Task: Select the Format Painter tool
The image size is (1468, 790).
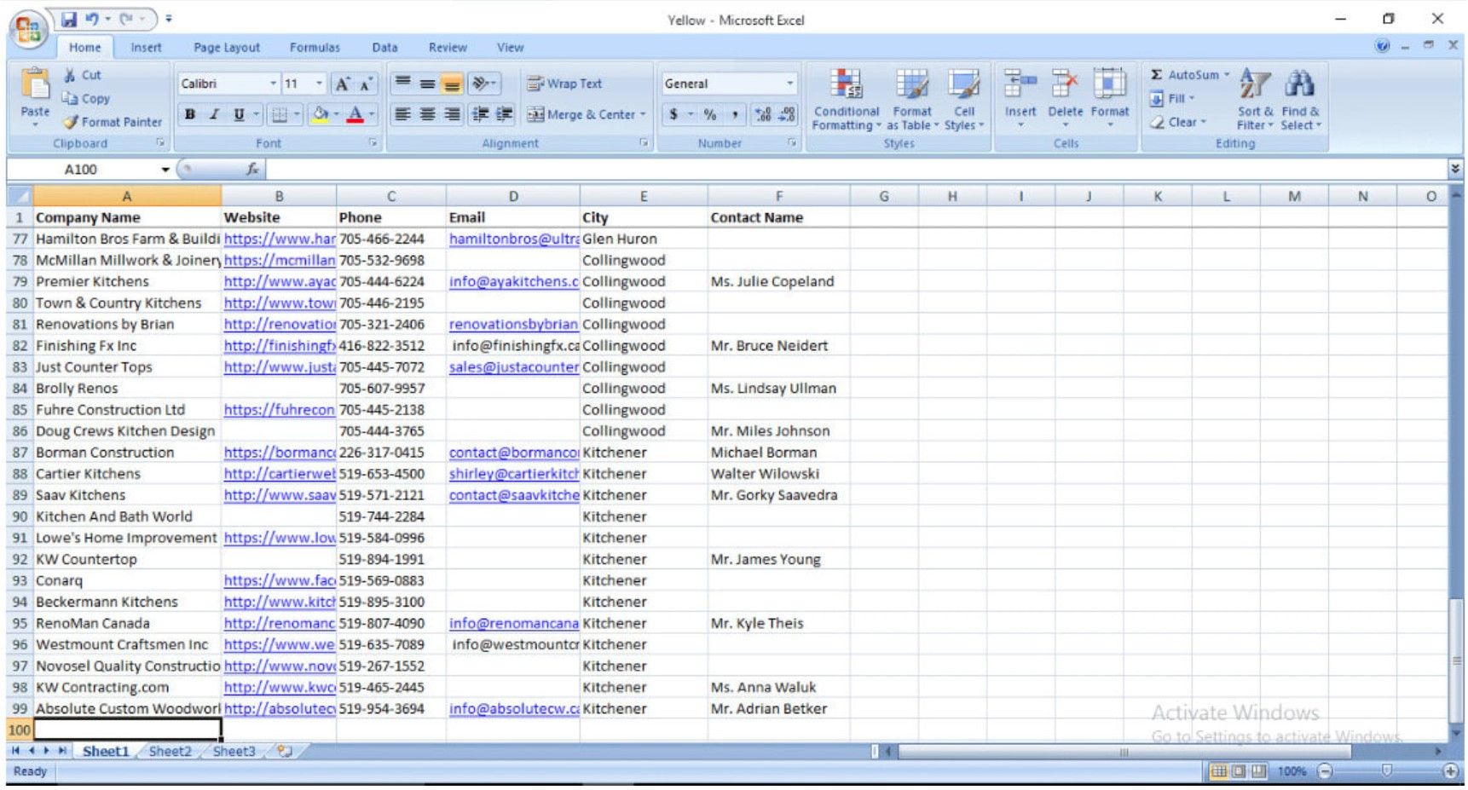Action: (x=113, y=122)
